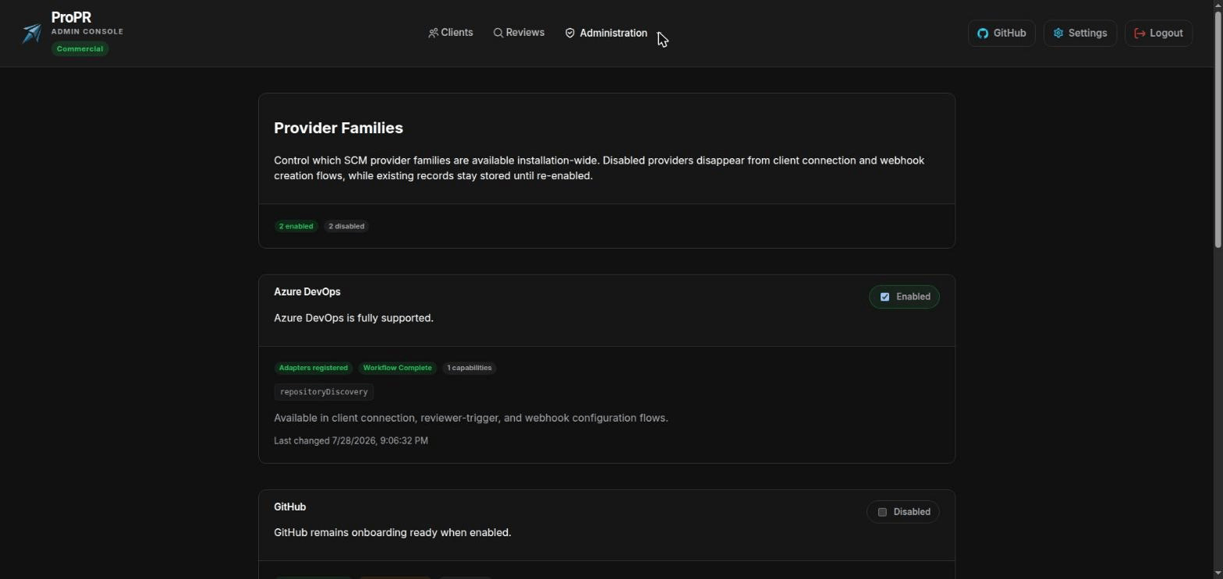Click the 'GitHub' provider card title
The width and height of the screenshot is (1223, 579).
pos(290,507)
